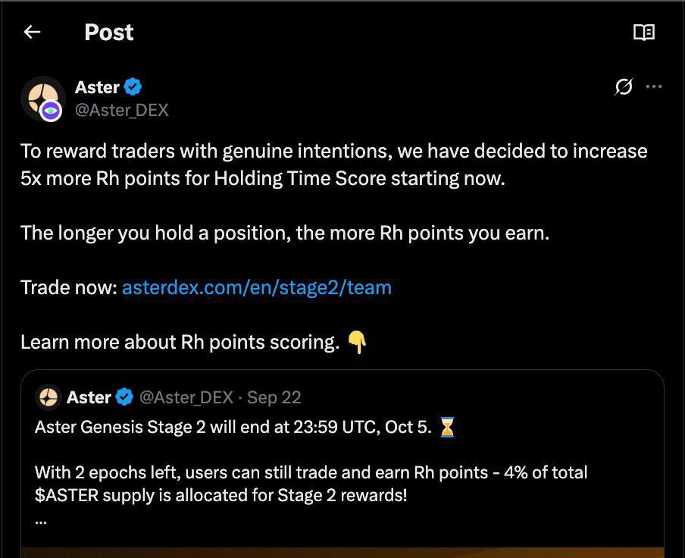The height and width of the screenshot is (558, 685).
Task: Open the three-dot more options menu
Action: (x=654, y=87)
